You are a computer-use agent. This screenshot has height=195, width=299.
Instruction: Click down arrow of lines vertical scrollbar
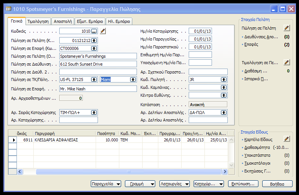click(x=231, y=165)
